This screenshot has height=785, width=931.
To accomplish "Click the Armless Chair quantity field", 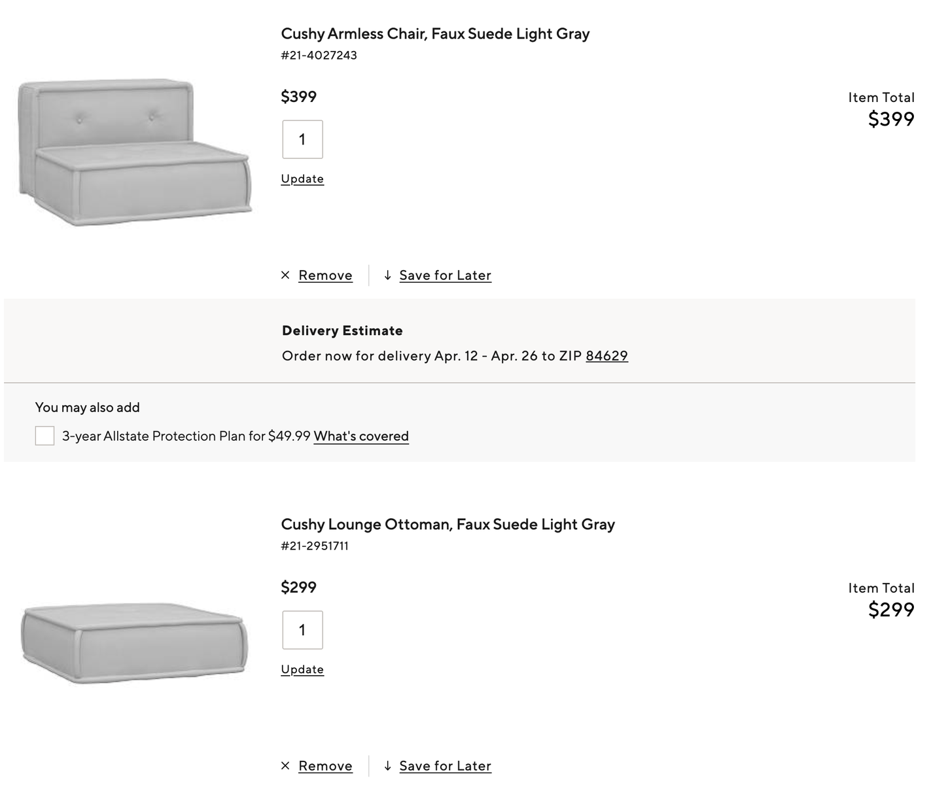I will (302, 139).
